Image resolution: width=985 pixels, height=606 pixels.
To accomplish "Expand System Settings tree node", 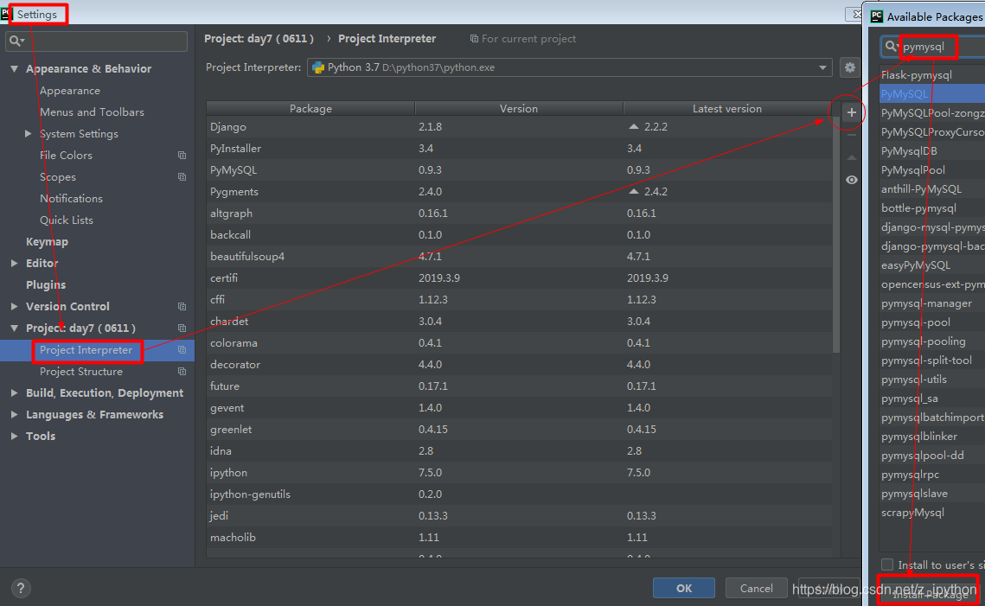I will (x=28, y=134).
